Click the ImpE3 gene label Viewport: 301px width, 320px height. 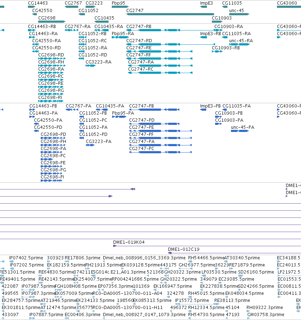coord(206,3)
